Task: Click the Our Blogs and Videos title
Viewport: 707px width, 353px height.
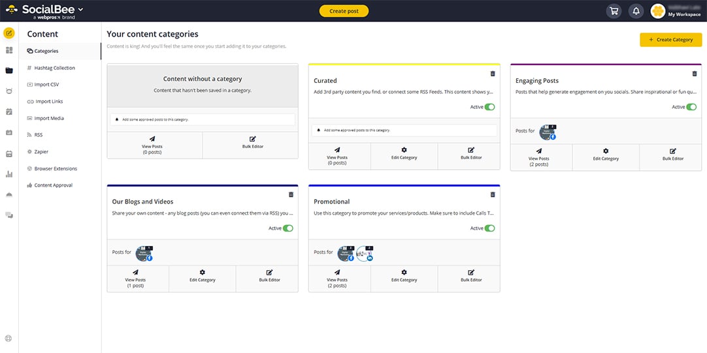Action: coord(142,202)
